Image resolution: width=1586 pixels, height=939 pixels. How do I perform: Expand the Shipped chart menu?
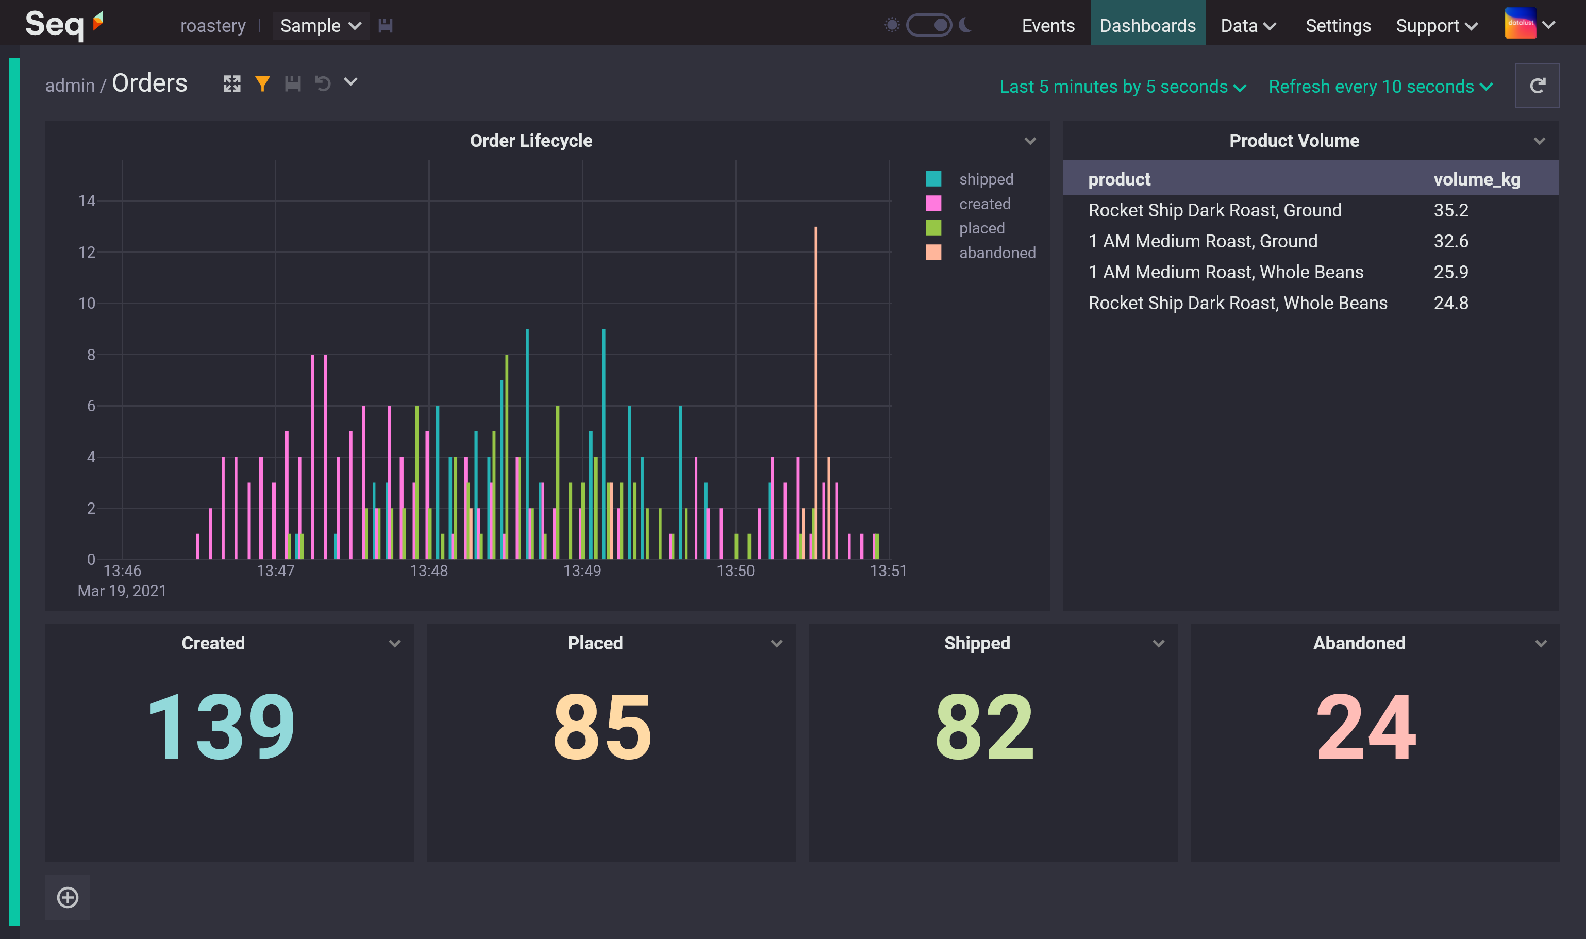[x=1158, y=644]
